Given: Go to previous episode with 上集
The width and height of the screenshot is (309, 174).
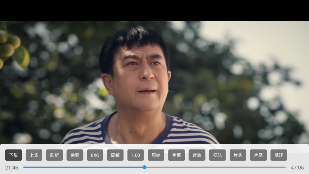Looking at the screenshot, I should (34, 155).
